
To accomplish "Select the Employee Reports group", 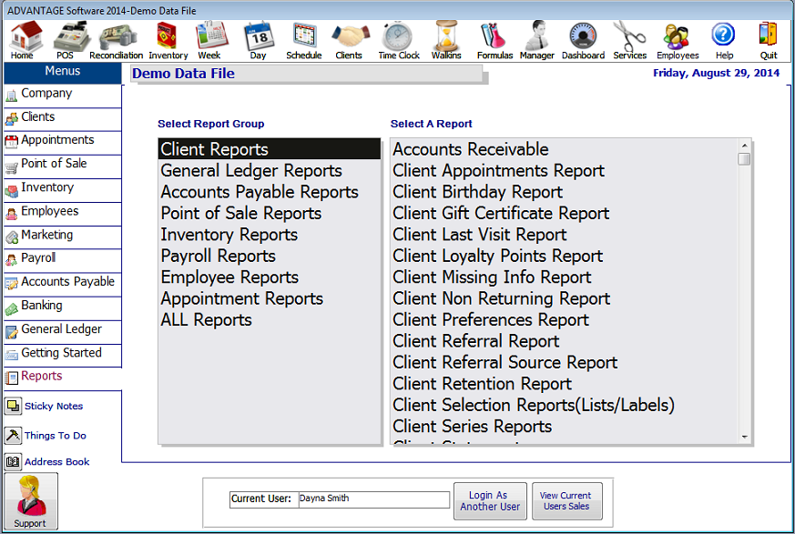I will [270, 277].
